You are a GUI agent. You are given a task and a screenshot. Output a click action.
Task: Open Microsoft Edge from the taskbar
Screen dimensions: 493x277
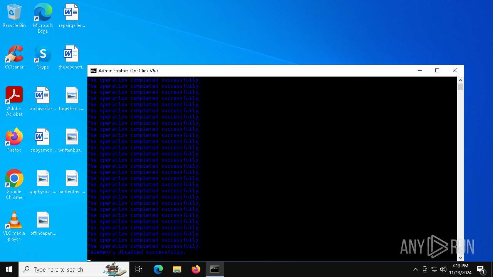158,269
